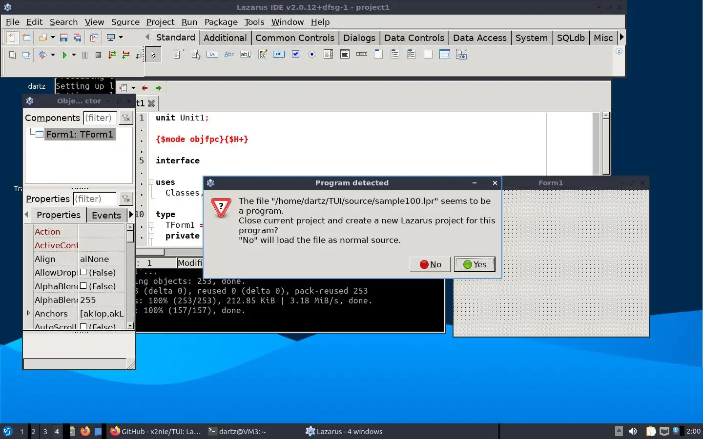Jump forward with green arrow in editor

pos(158,88)
